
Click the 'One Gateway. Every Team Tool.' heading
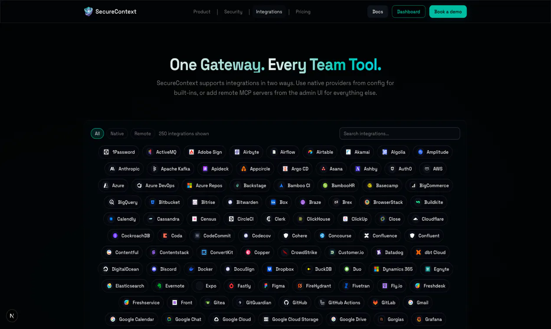pyautogui.click(x=275, y=65)
